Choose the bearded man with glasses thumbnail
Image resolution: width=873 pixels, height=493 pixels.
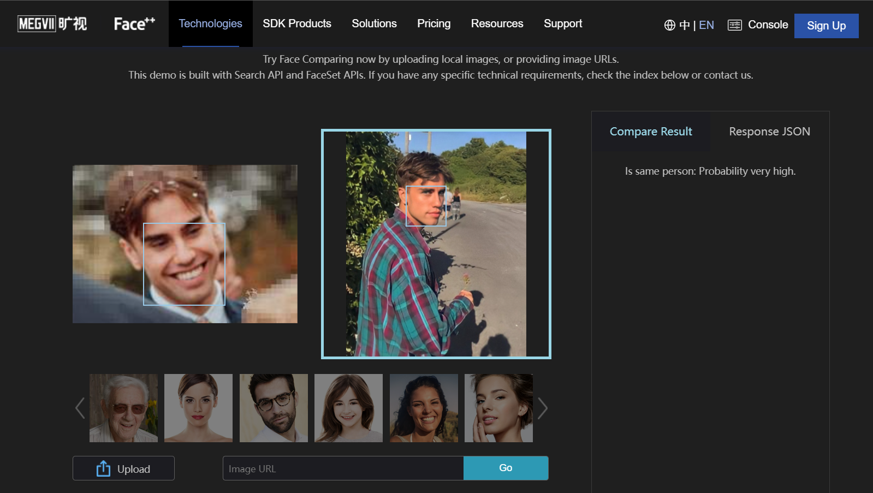[x=274, y=408]
